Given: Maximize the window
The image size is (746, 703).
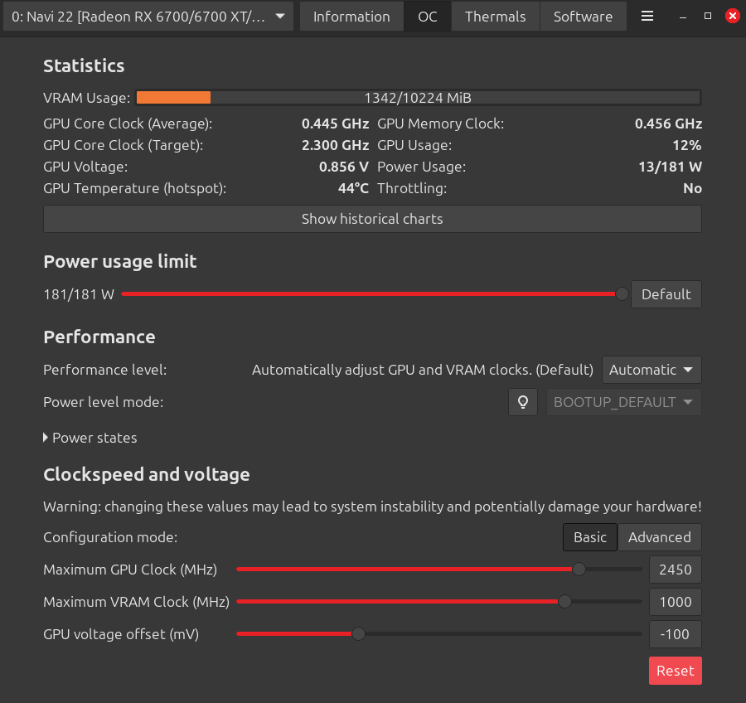Looking at the screenshot, I should point(708,17).
